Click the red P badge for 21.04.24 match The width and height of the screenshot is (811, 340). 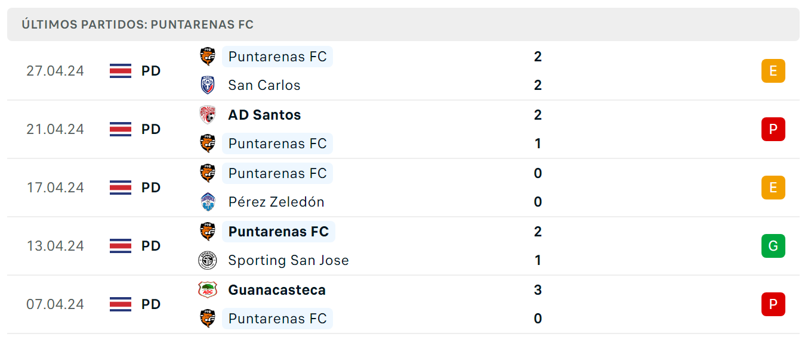click(773, 129)
